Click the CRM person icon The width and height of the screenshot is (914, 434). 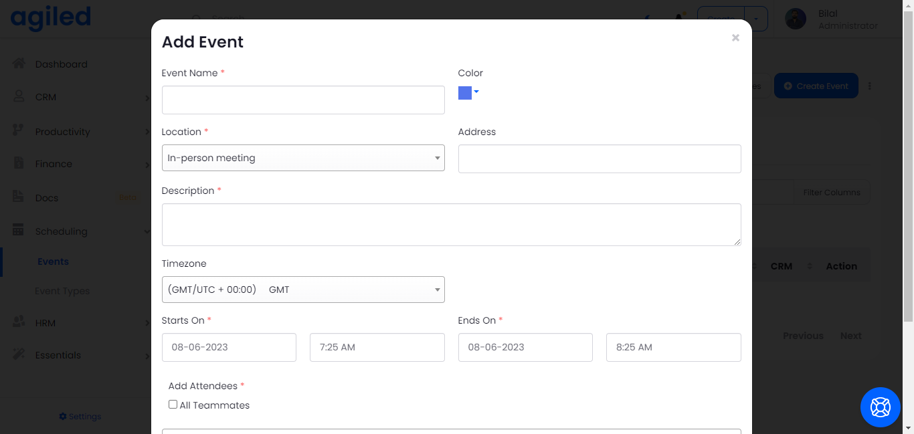click(19, 96)
